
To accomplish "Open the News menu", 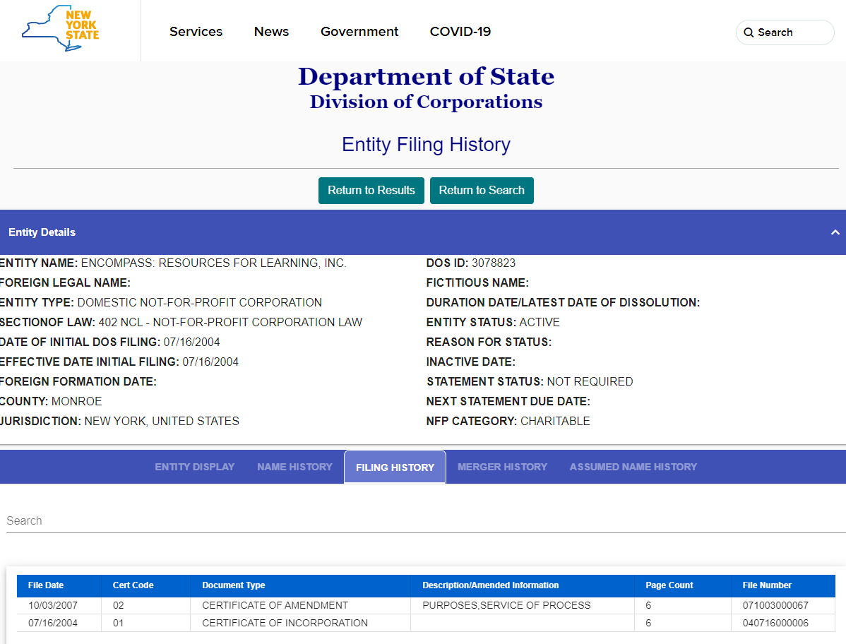I will (x=271, y=32).
